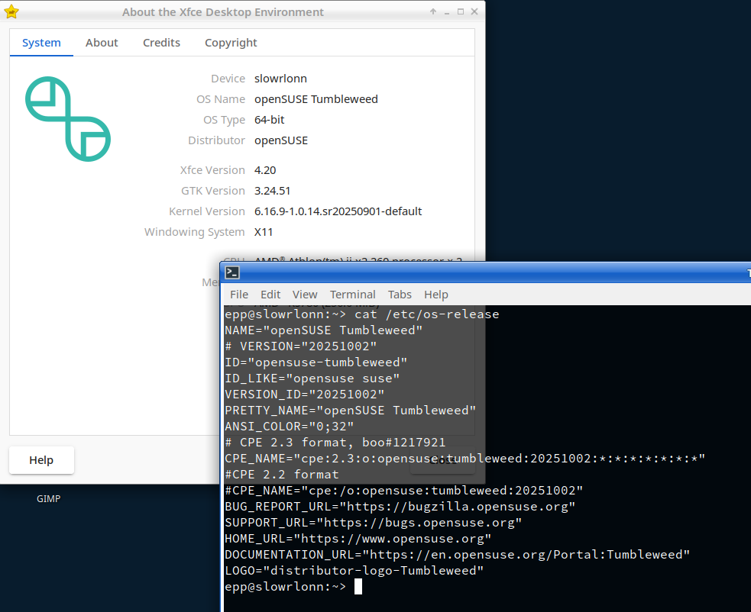Click Help in the terminal menu bar
This screenshot has width=751, height=612.
tap(436, 295)
